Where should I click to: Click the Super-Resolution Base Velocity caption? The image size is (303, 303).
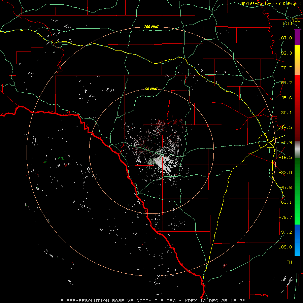tap(153, 301)
